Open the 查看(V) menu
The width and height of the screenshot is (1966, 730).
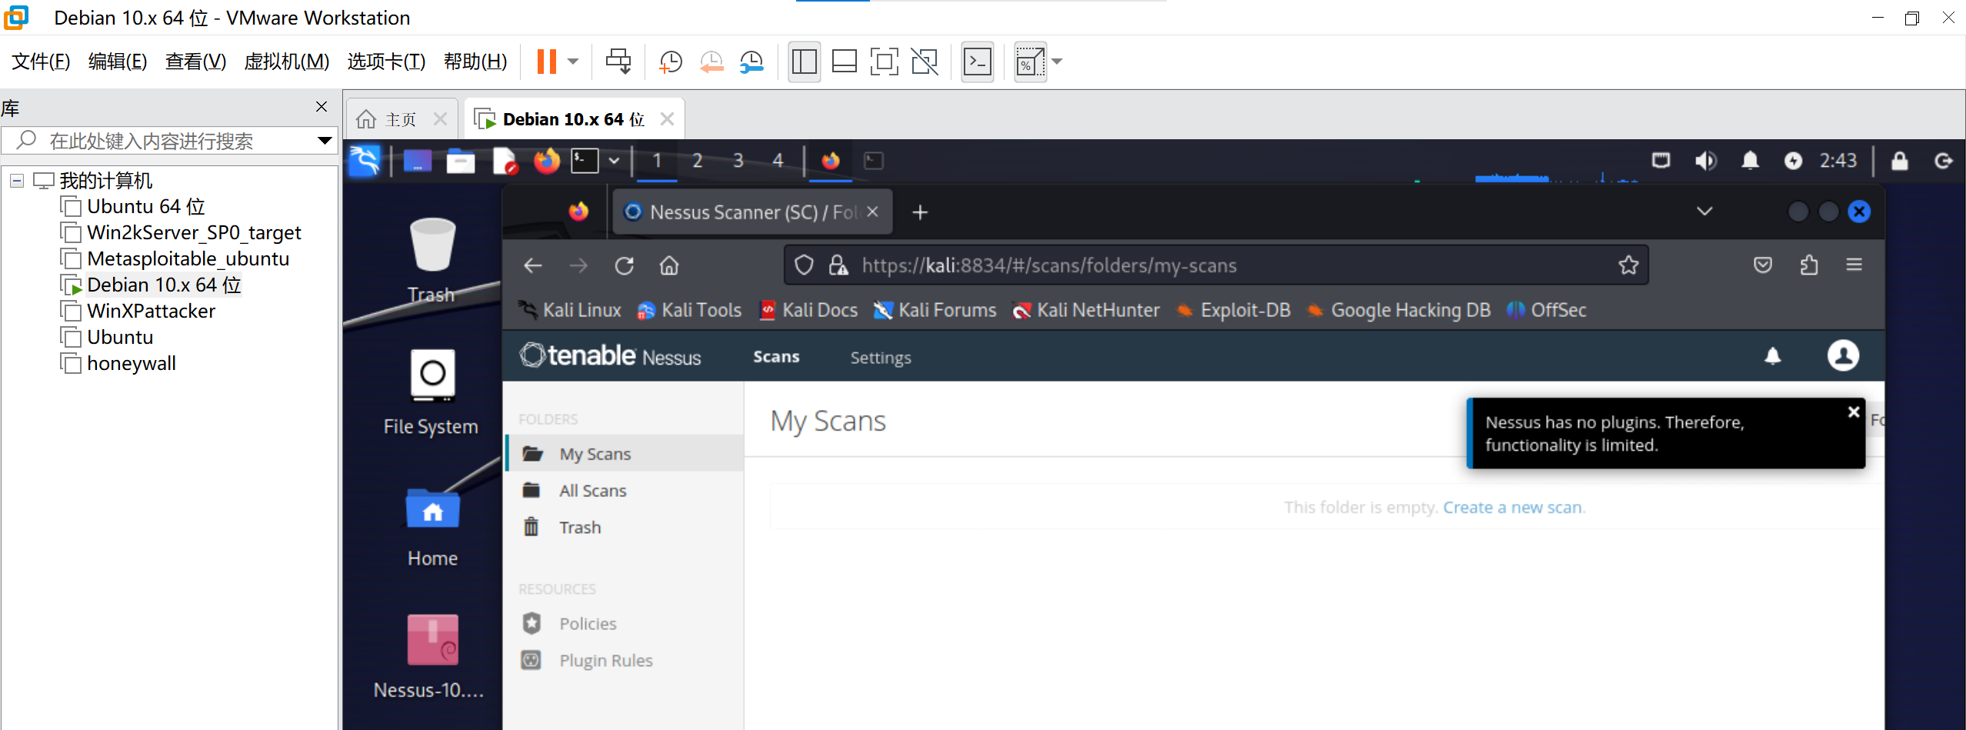click(195, 62)
